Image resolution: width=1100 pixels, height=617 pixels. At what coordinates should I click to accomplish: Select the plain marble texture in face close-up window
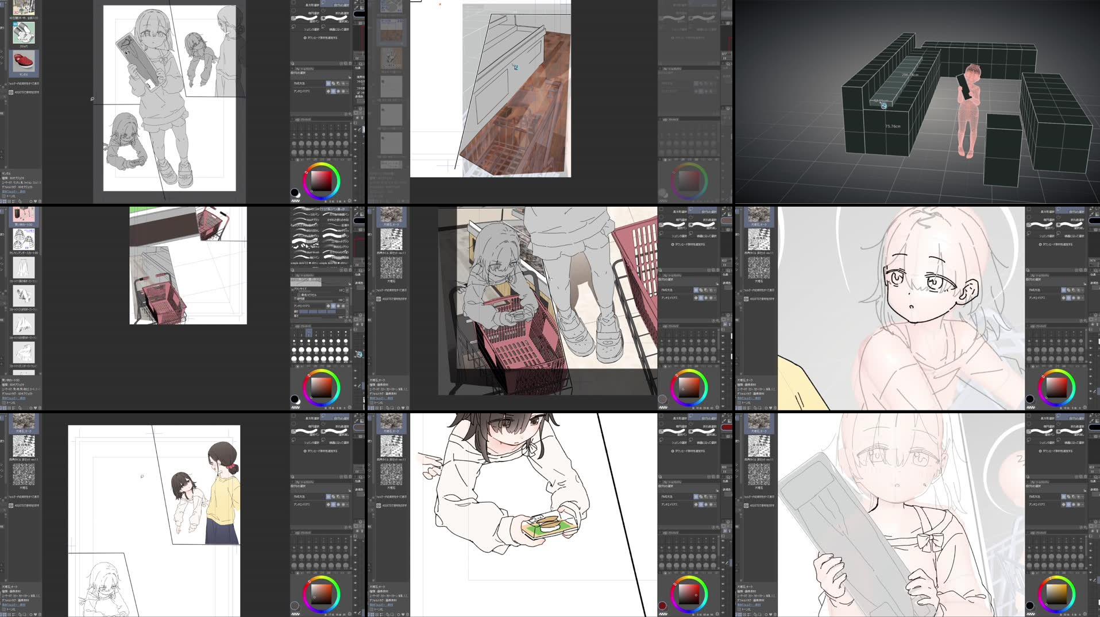pos(759,267)
